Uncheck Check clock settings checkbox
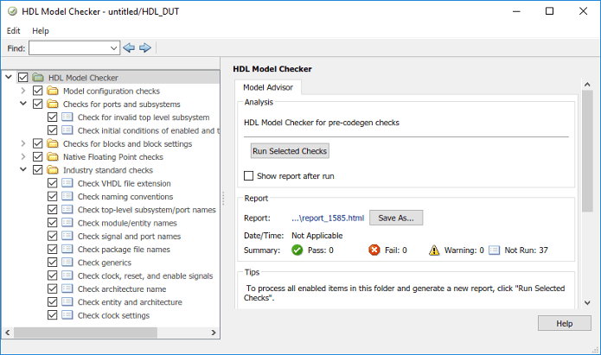 click(x=52, y=315)
